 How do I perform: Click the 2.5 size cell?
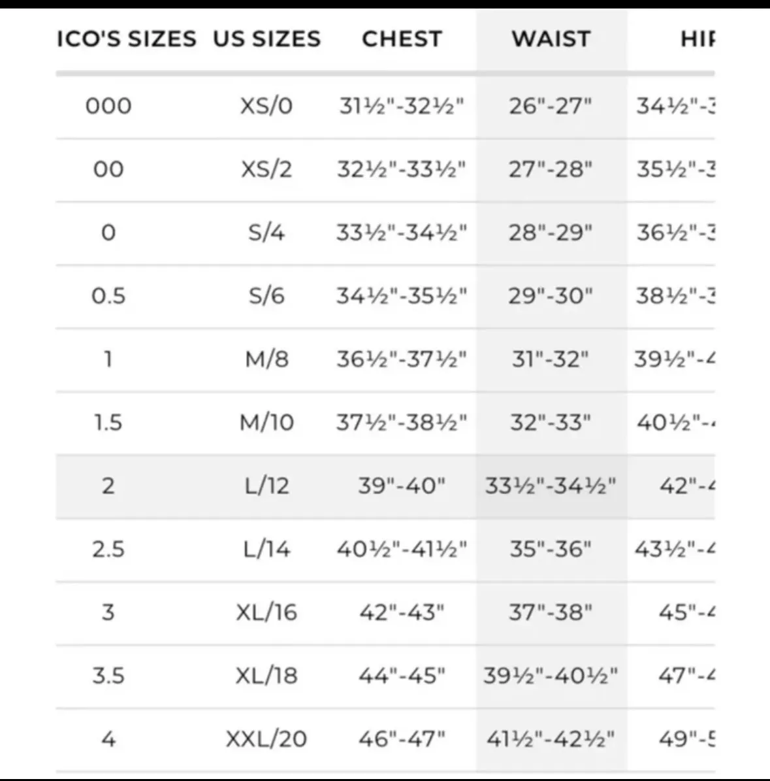coord(108,549)
